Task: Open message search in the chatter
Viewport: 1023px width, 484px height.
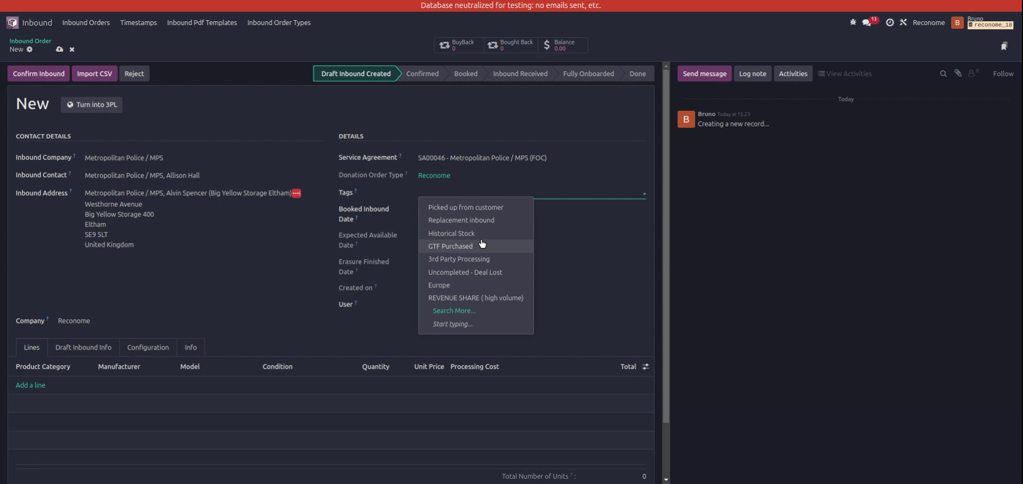Action: point(943,74)
